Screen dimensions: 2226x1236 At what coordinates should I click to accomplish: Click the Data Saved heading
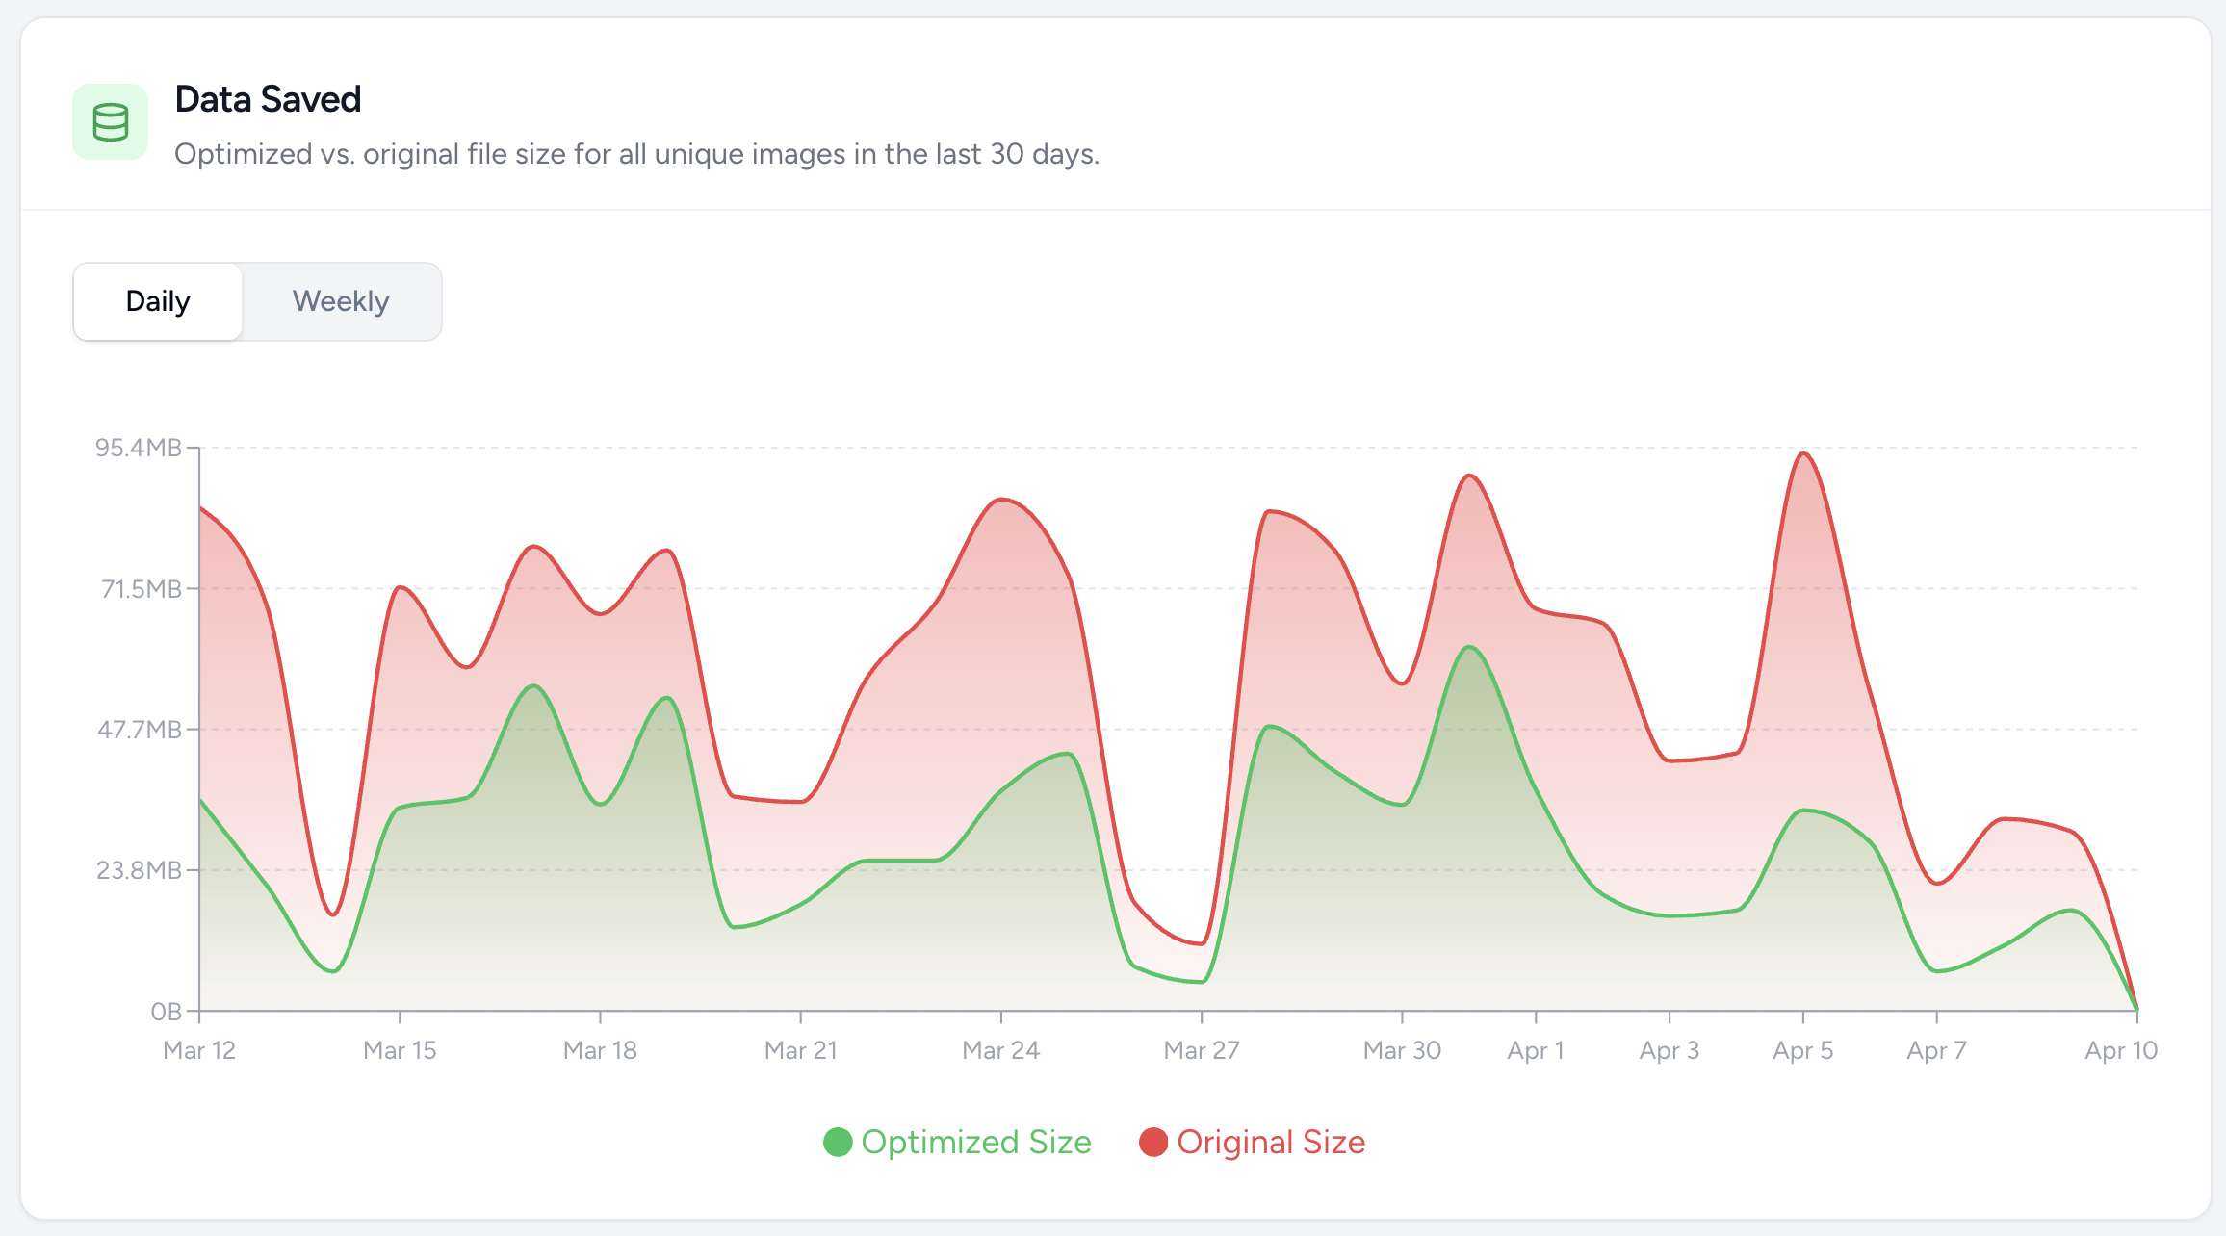[268, 99]
